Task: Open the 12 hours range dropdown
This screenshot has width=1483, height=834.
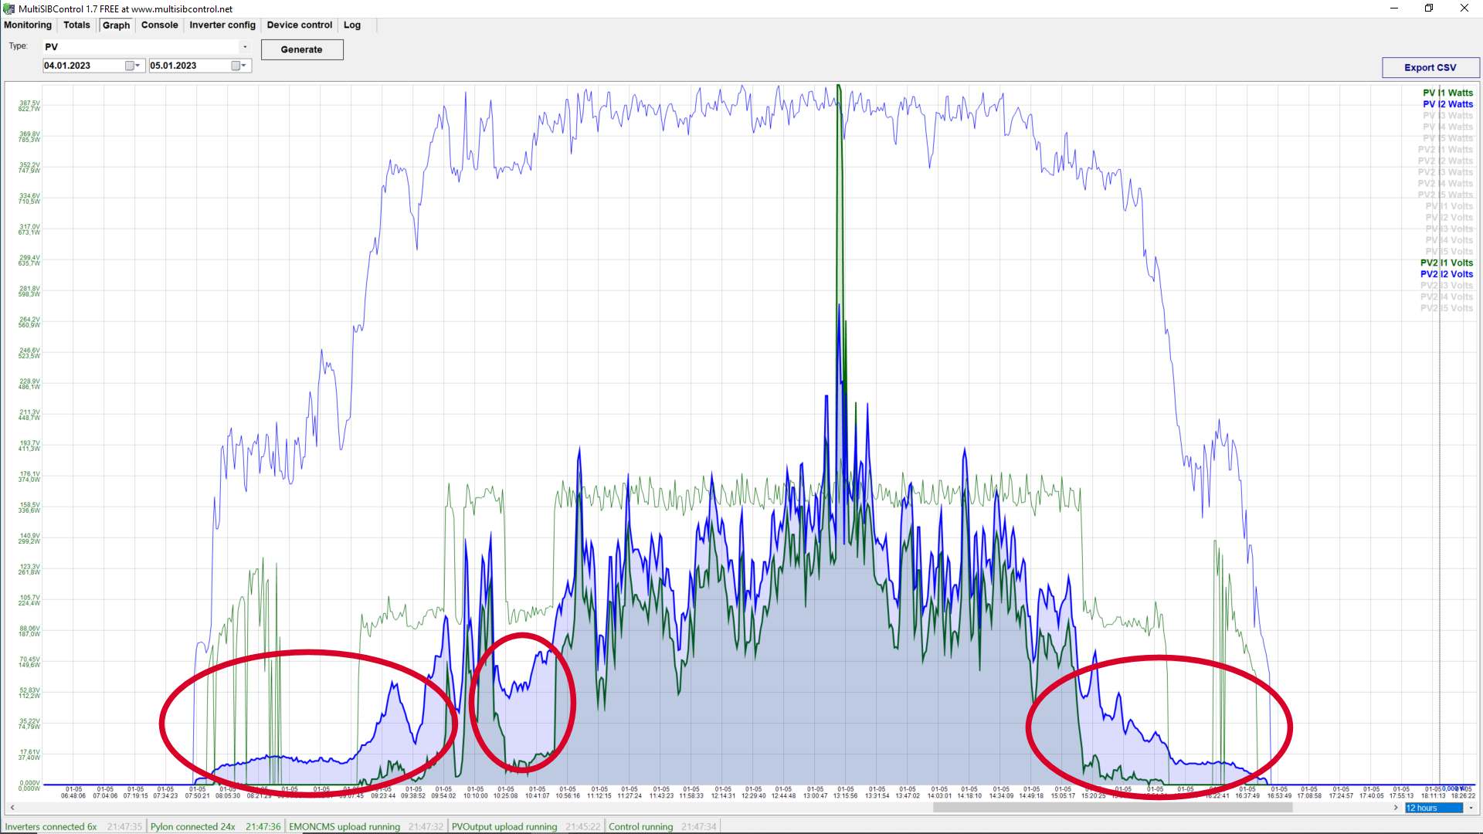Action: tap(1471, 808)
